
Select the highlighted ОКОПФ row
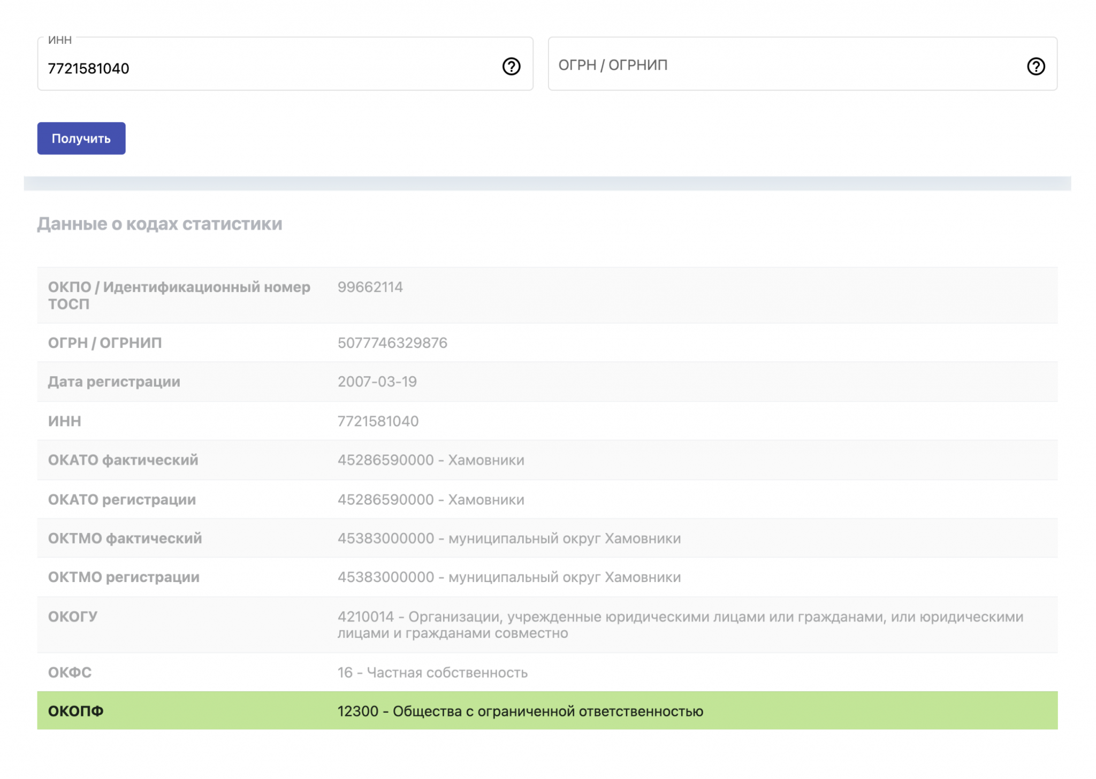(x=547, y=711)
